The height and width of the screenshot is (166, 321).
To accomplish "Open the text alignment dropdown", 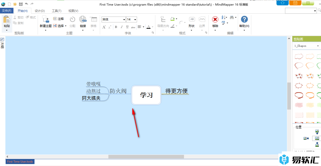I will point(143,27).
